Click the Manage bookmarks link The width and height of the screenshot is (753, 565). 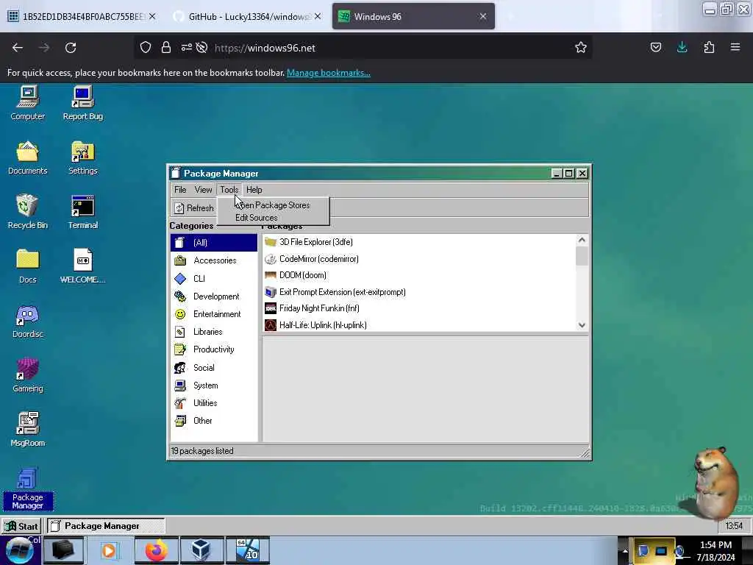pyautogui.click(x=329, y=73)
